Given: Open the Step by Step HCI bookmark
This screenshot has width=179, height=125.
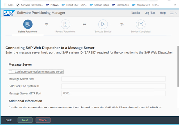Looking at the screenshot, I should [146, 5].
